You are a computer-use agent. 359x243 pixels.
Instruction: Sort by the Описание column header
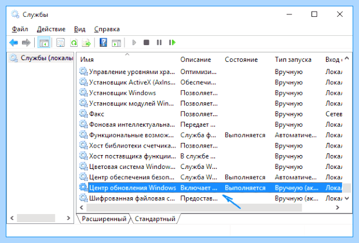pyautogui.click(x=196, y=60)
